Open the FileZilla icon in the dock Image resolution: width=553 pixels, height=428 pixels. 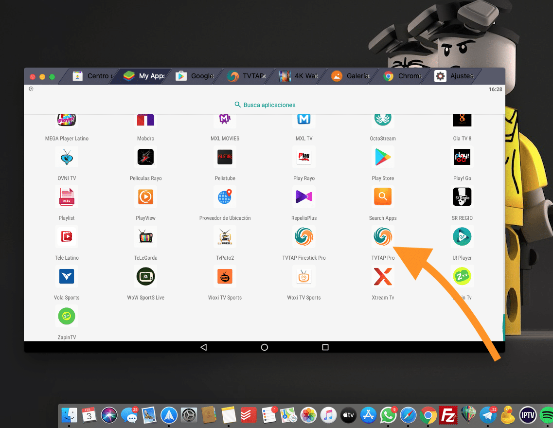pyautogui.click(x=447, y=415)
